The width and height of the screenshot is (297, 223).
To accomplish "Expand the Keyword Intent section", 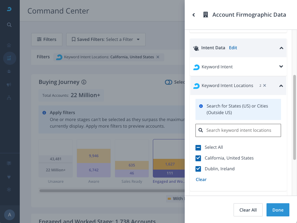I will click(x=281, y=67).
